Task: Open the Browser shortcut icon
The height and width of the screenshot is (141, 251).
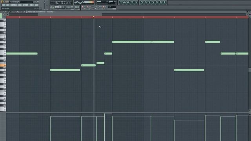Action: coord(132,2)
